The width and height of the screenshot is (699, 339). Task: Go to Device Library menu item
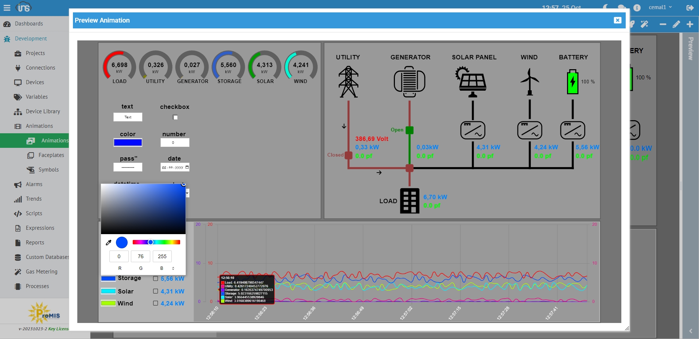click(x=43, y=111)
